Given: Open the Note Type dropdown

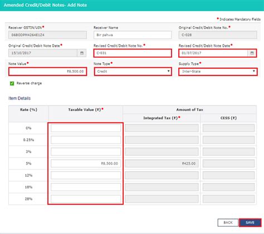Looking at the screenshot, I should click(x=133, y=72).
